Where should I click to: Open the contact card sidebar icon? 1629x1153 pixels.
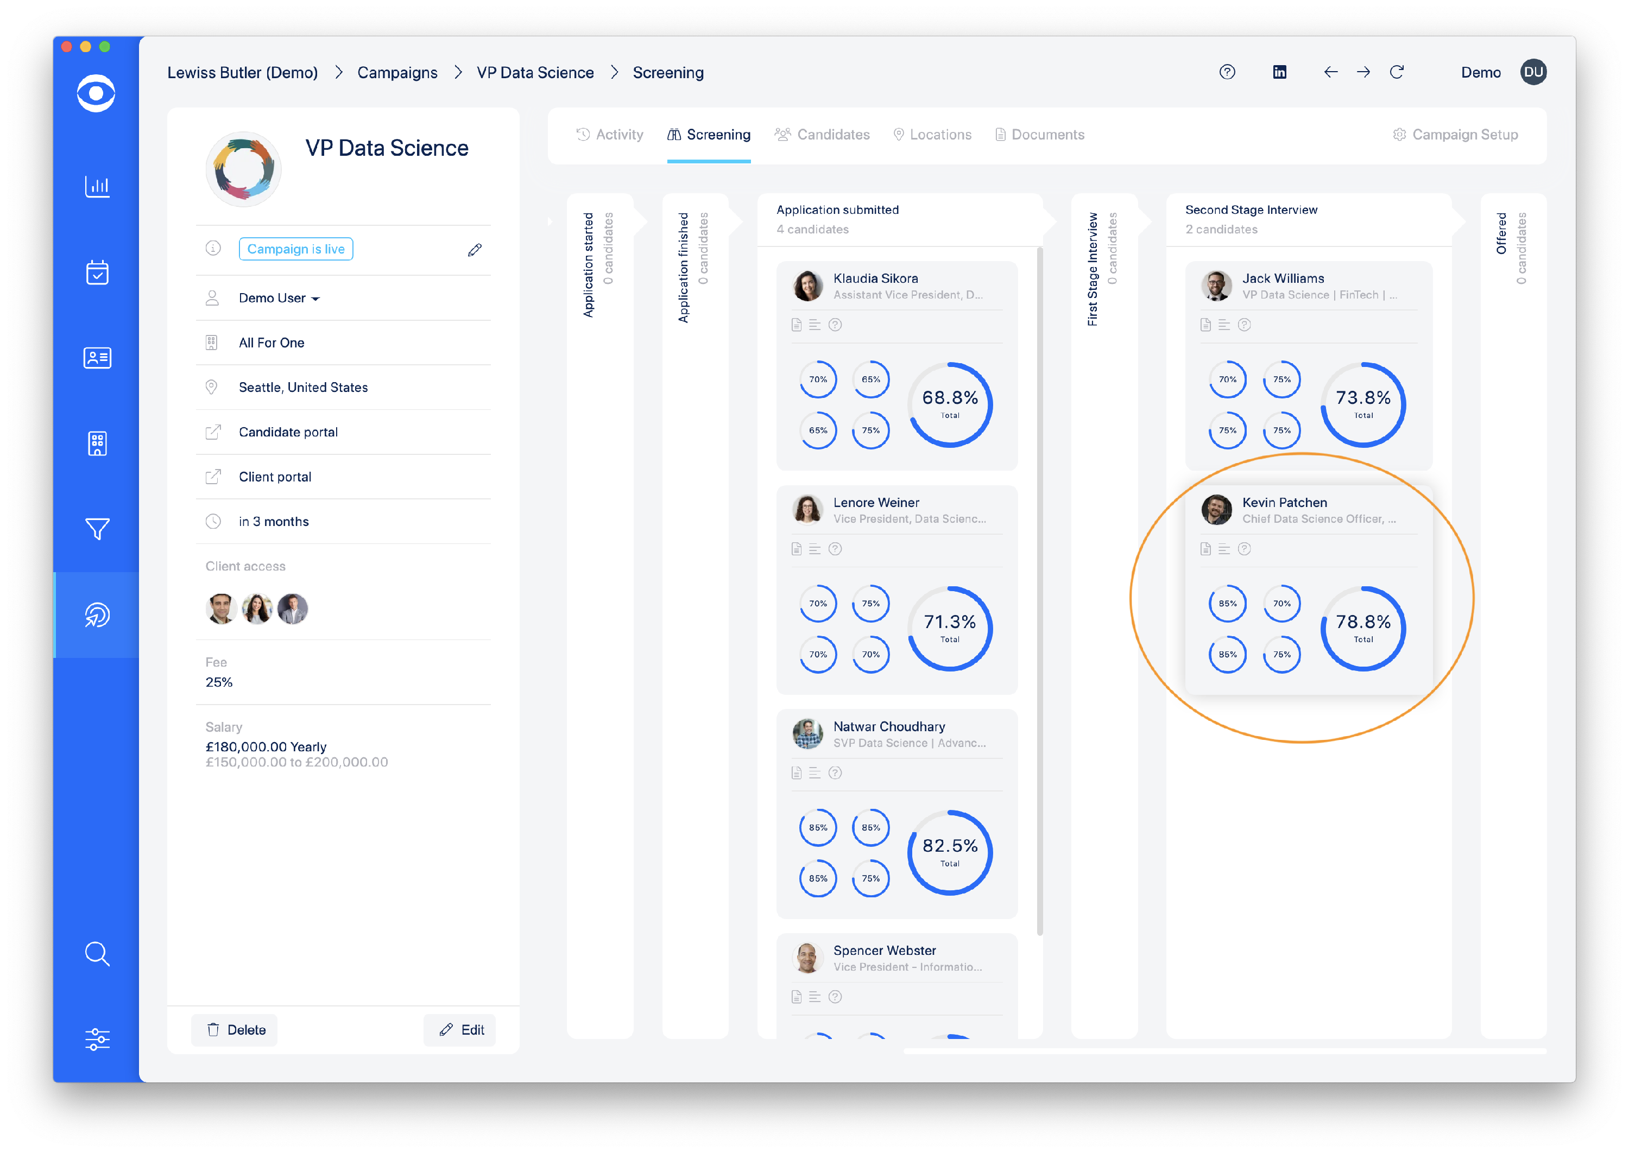coord(97,358)
